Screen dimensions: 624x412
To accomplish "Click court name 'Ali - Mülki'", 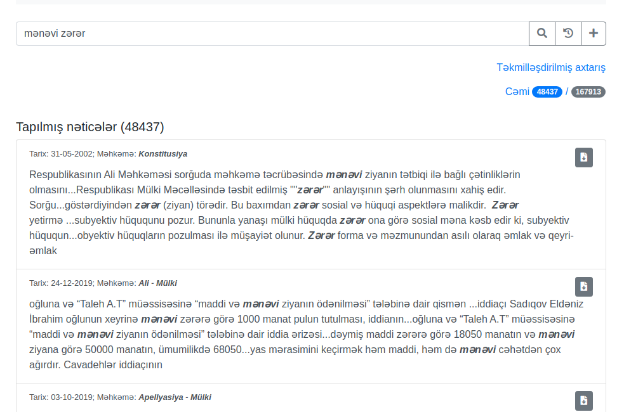I will pyautogui.click(x=157, y=283).
